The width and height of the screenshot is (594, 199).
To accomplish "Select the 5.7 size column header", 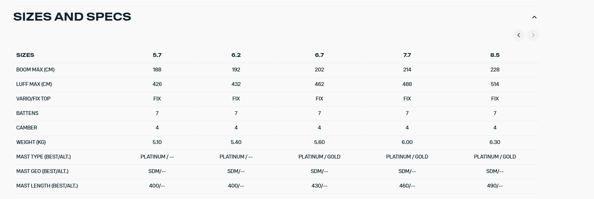I will click(157, 55).
